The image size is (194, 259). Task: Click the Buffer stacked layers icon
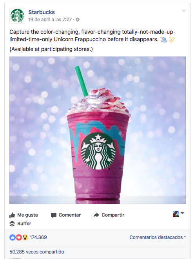(x=12, y=224)
